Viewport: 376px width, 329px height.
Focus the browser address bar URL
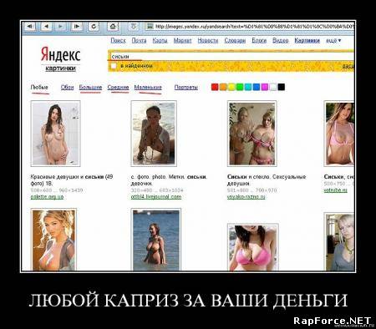[x=254, y=27]
